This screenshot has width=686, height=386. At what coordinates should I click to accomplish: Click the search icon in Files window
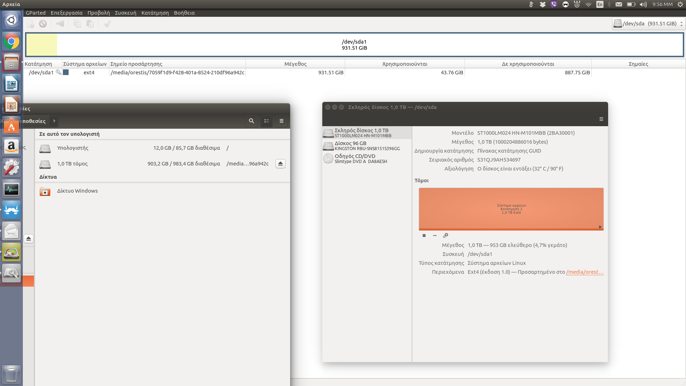pyautogui.click(x=252, y=121)
